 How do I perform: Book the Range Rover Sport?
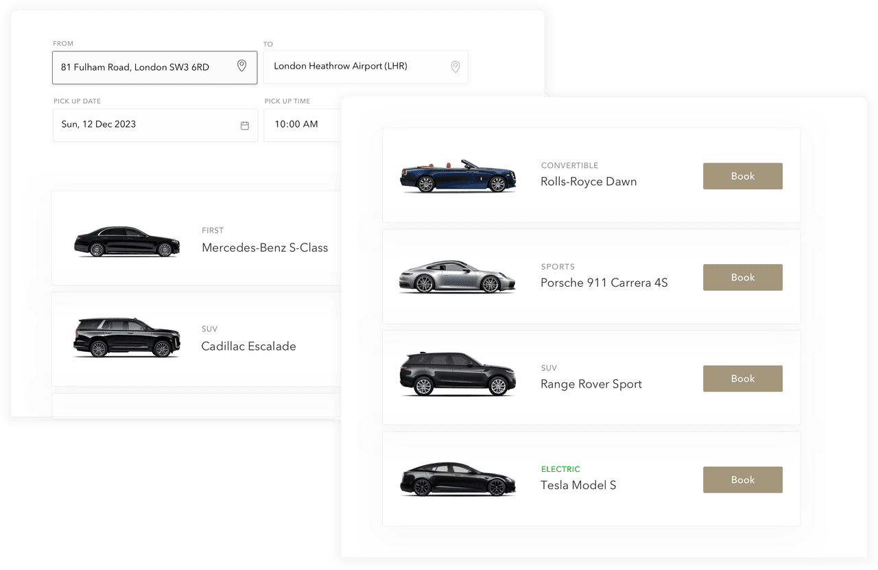pos(742,379)
